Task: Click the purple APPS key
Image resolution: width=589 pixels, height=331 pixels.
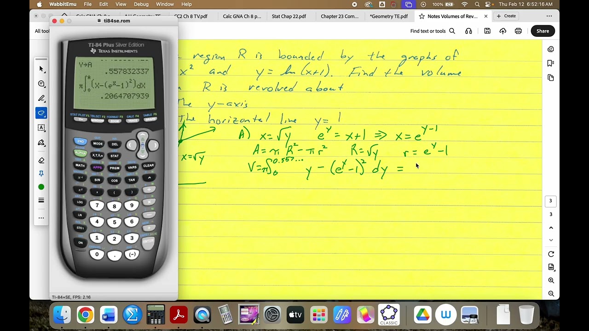Action: [x=97, y=167]
